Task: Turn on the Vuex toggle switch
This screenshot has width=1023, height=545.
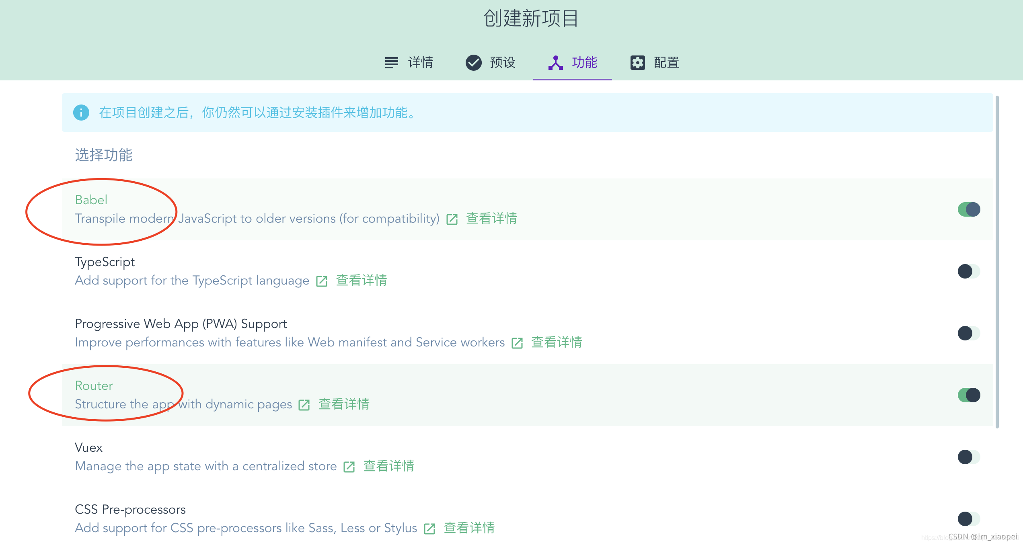Action: pyautogui.click(x=969, y=457)
